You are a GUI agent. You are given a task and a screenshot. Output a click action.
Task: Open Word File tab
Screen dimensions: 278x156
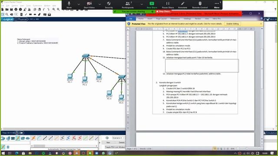pyautogui.click(x=131, y=19)
